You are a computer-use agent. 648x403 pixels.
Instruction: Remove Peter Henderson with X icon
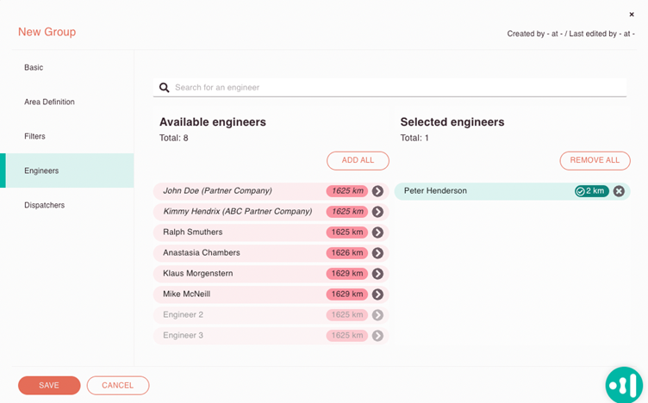click(619, 191)
